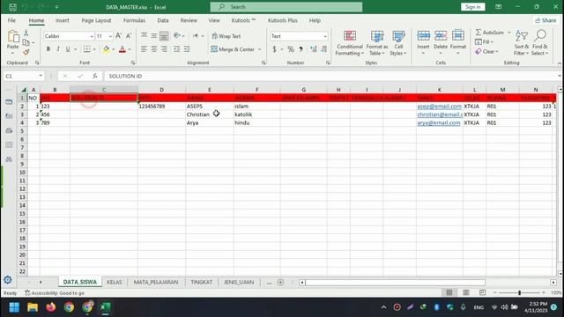Toggle Italic formatting
Image resolution: width=564 pixels, height=317 pixels.
click(x=58, y=49)
